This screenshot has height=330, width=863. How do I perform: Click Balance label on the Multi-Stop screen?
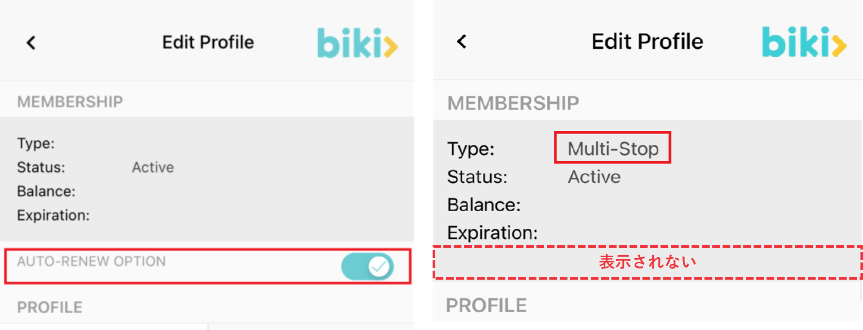click(484, 205)
